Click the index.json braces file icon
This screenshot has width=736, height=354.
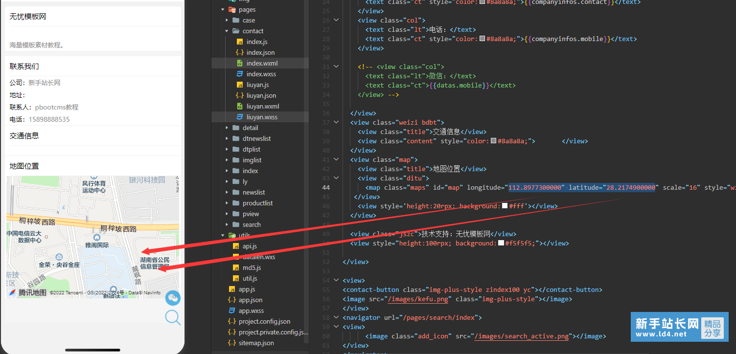(240, 52)
